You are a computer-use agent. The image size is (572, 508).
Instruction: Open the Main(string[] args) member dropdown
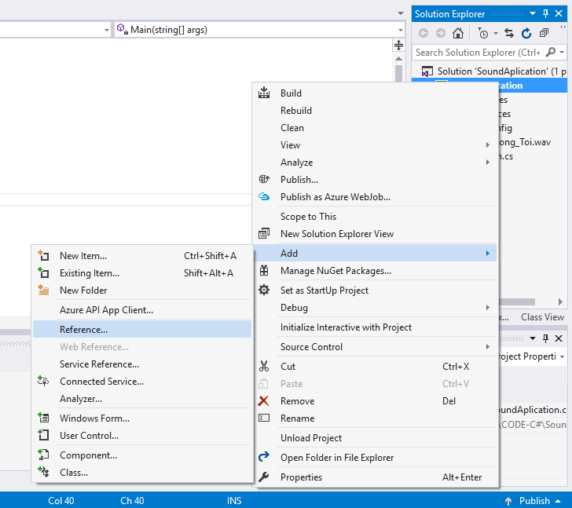click(x=399, y=30)
